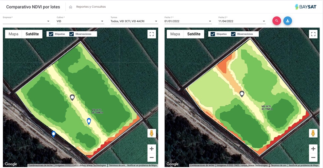Select Satélite tab on right map
Viewport: 323px width, 168px height.
pos(194,34)
